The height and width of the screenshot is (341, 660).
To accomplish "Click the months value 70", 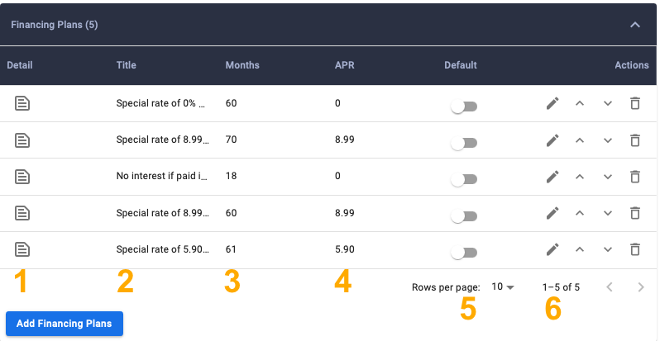I will 231,140.
